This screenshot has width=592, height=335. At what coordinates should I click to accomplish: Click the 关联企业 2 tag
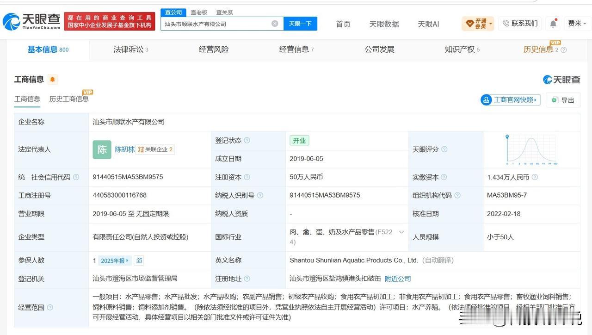point(155,149)
